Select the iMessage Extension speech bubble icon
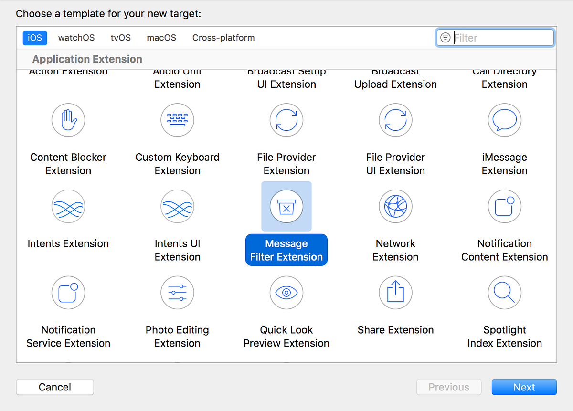 point(505,120)
